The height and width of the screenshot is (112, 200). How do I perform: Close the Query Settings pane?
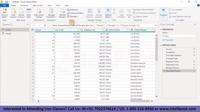coord(195,24)
